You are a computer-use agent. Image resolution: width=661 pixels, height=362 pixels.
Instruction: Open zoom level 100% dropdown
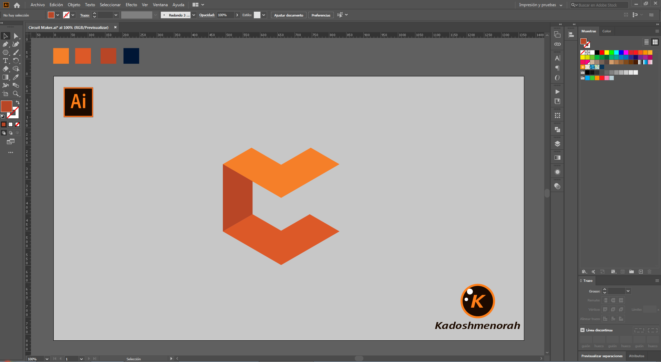[47, 359]
